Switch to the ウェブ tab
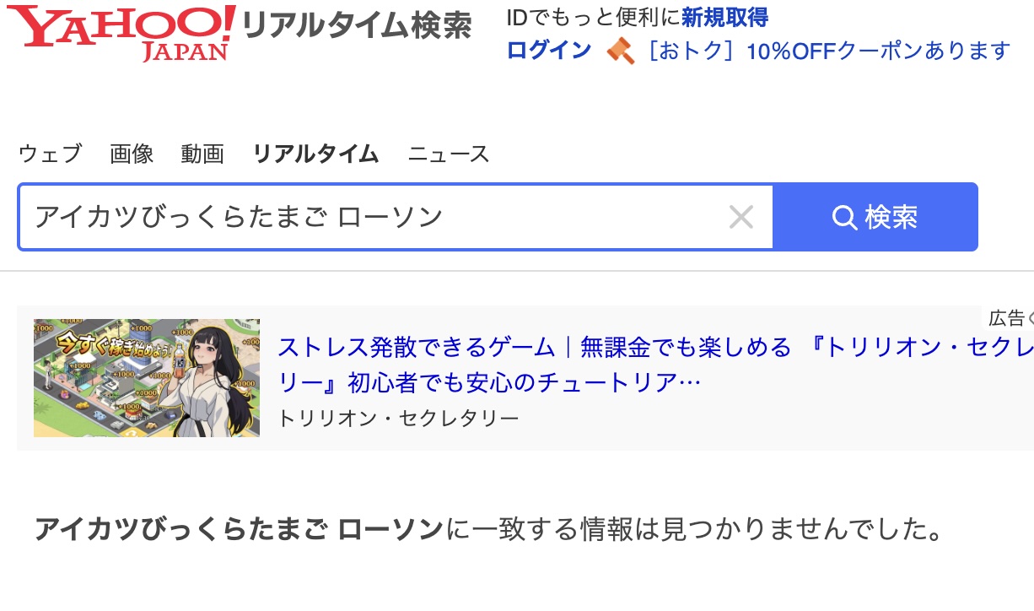This screenshot has height=611, width=1034. click(50, 154)
